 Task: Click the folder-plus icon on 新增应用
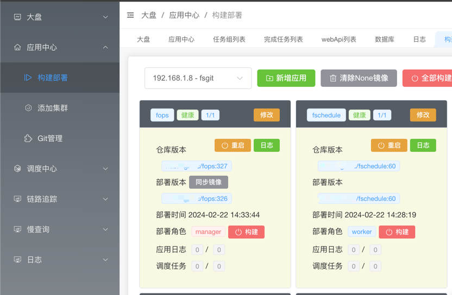[269, 78]
